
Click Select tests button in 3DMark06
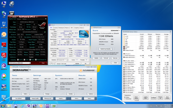(26, 94)
